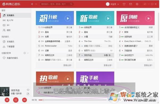
Task: Click the progress bar's playhead knob
Action: click(x=44, y=100)
